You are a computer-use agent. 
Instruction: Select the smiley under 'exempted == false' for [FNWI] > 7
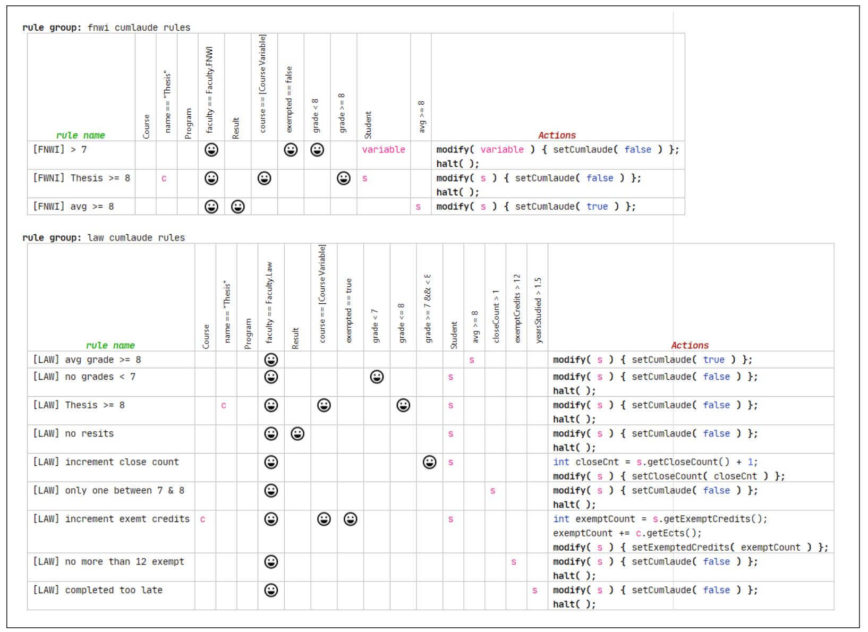[290, 149]
